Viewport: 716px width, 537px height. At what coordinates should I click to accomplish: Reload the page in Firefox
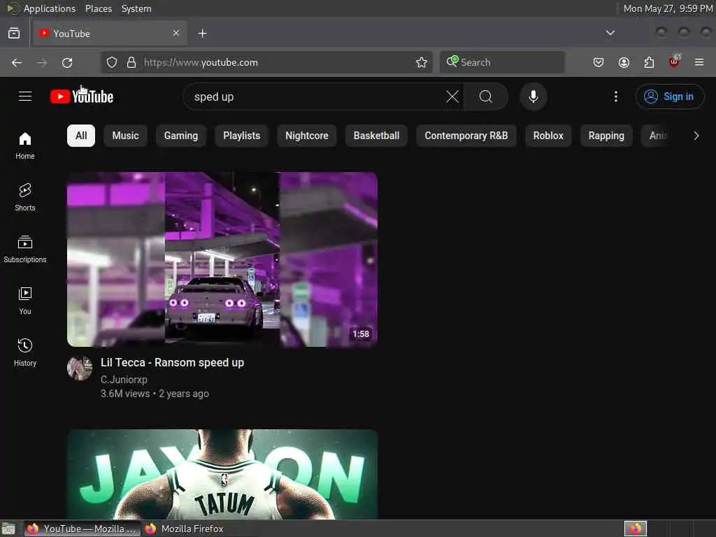(x=67, y=62)
